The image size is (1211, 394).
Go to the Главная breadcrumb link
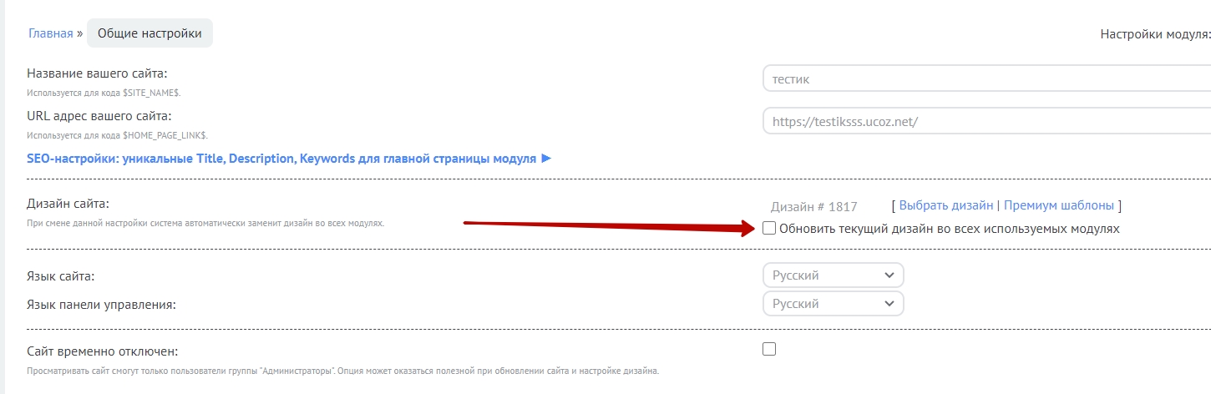point(50,34)
